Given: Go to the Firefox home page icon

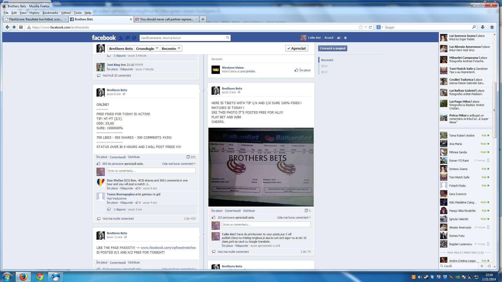Looking at the screenshot, I should [x=492, y=27].
